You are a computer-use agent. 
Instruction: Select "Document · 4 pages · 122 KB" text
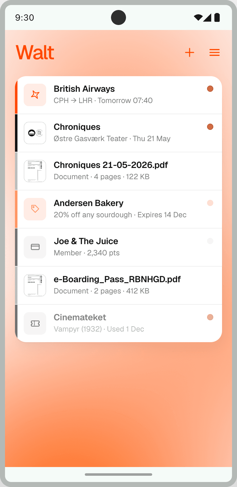[x=102, y=177]
